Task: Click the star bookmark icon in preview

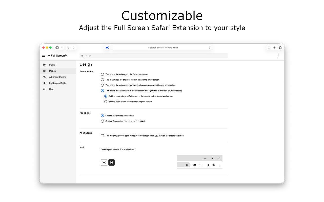Action: (187, 165)
